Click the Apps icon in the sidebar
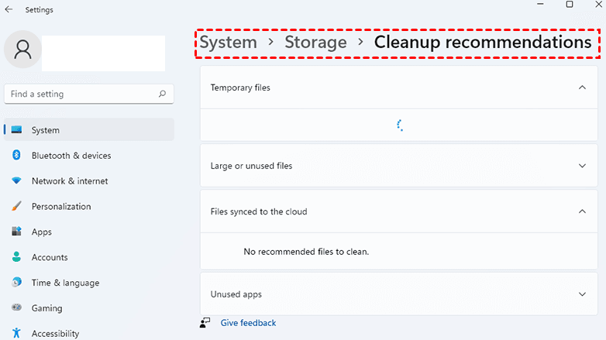The height and width of the screenshot is (340, 606). [x=15, y=232]
